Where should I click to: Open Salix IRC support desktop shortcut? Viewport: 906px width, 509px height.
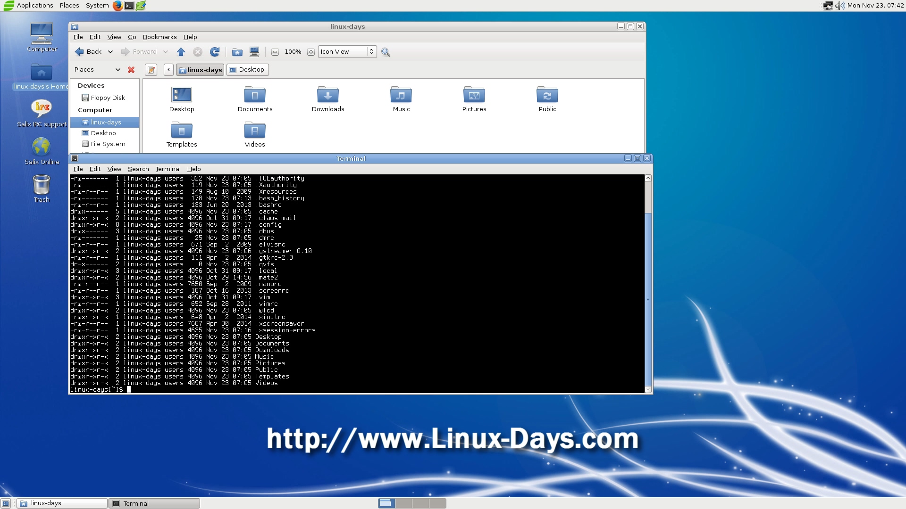click(x=42, y=113)
